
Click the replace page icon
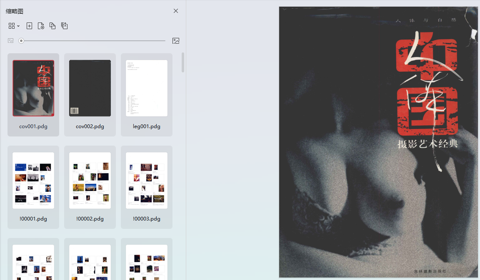point(52,26)
